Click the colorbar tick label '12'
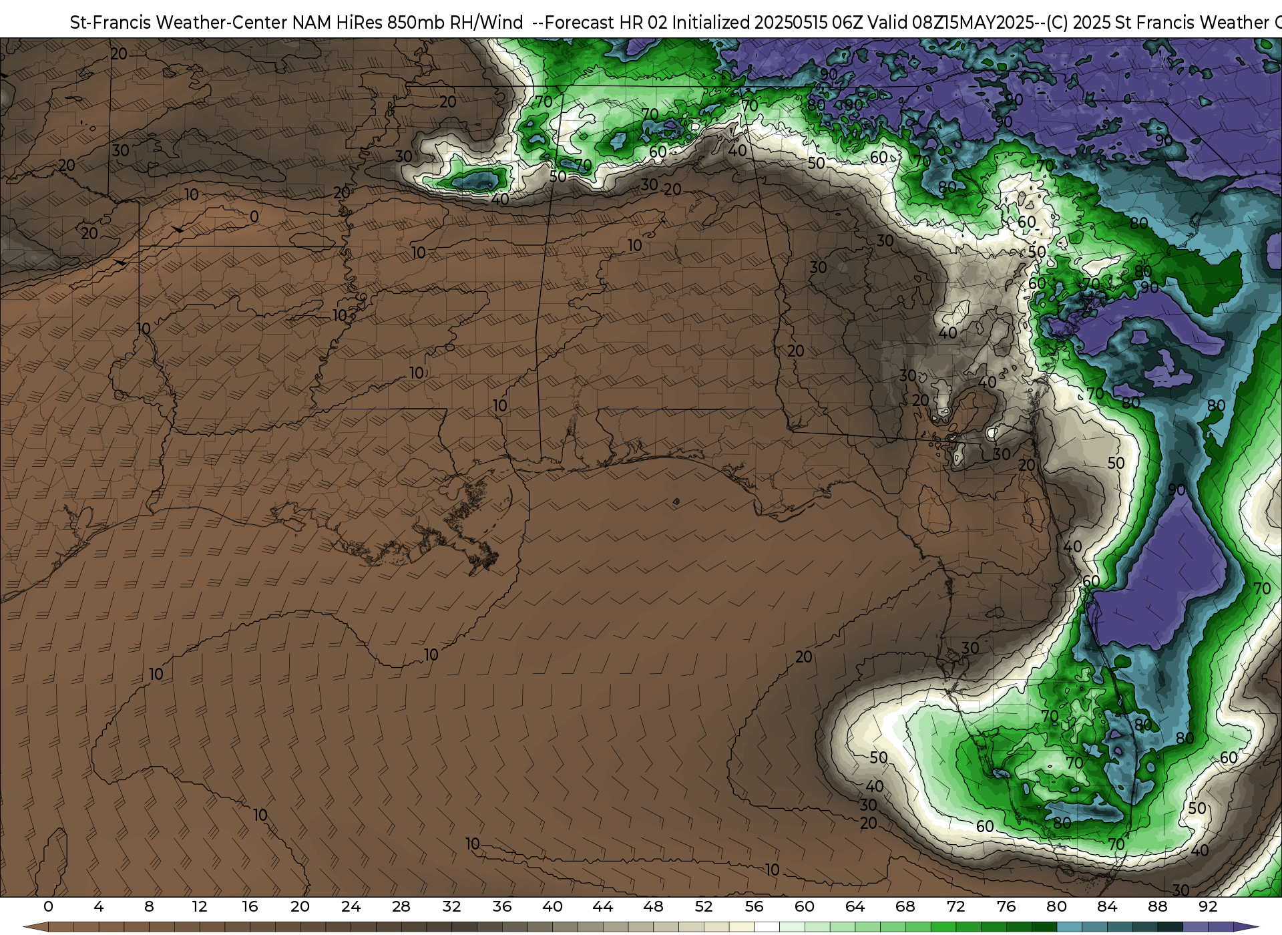The height and width of the screenshot is (935, 1282). pyautogui.click(x=200, y=907)
